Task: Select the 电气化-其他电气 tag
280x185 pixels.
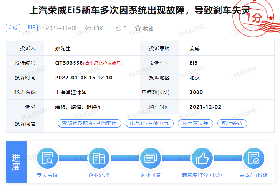Action: tap(150, 123)
